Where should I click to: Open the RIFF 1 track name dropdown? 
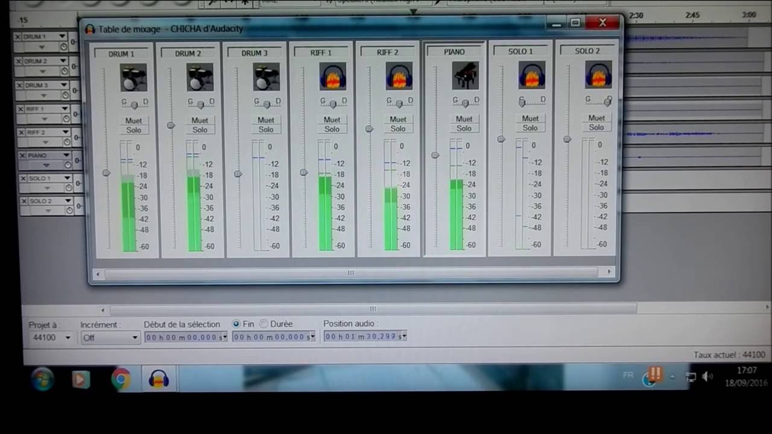64,108
